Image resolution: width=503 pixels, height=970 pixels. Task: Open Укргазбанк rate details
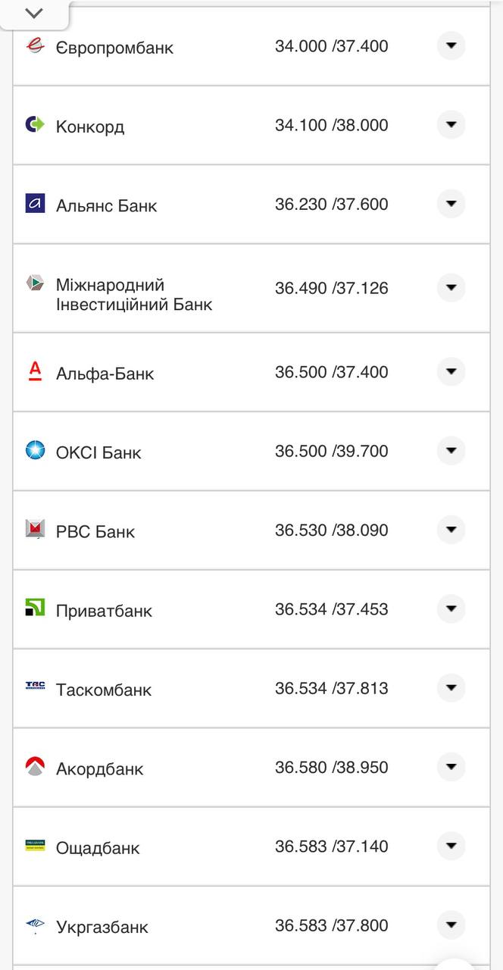451,925
